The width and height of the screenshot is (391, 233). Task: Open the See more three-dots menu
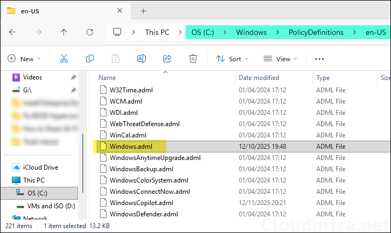point(319,59)
